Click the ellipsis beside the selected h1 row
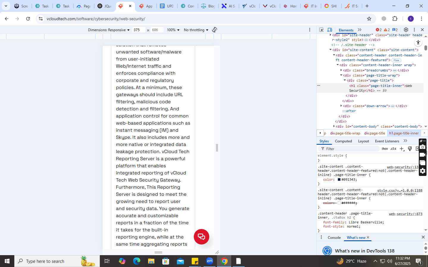The image size is (428, 267). click(x=319, y=85)
